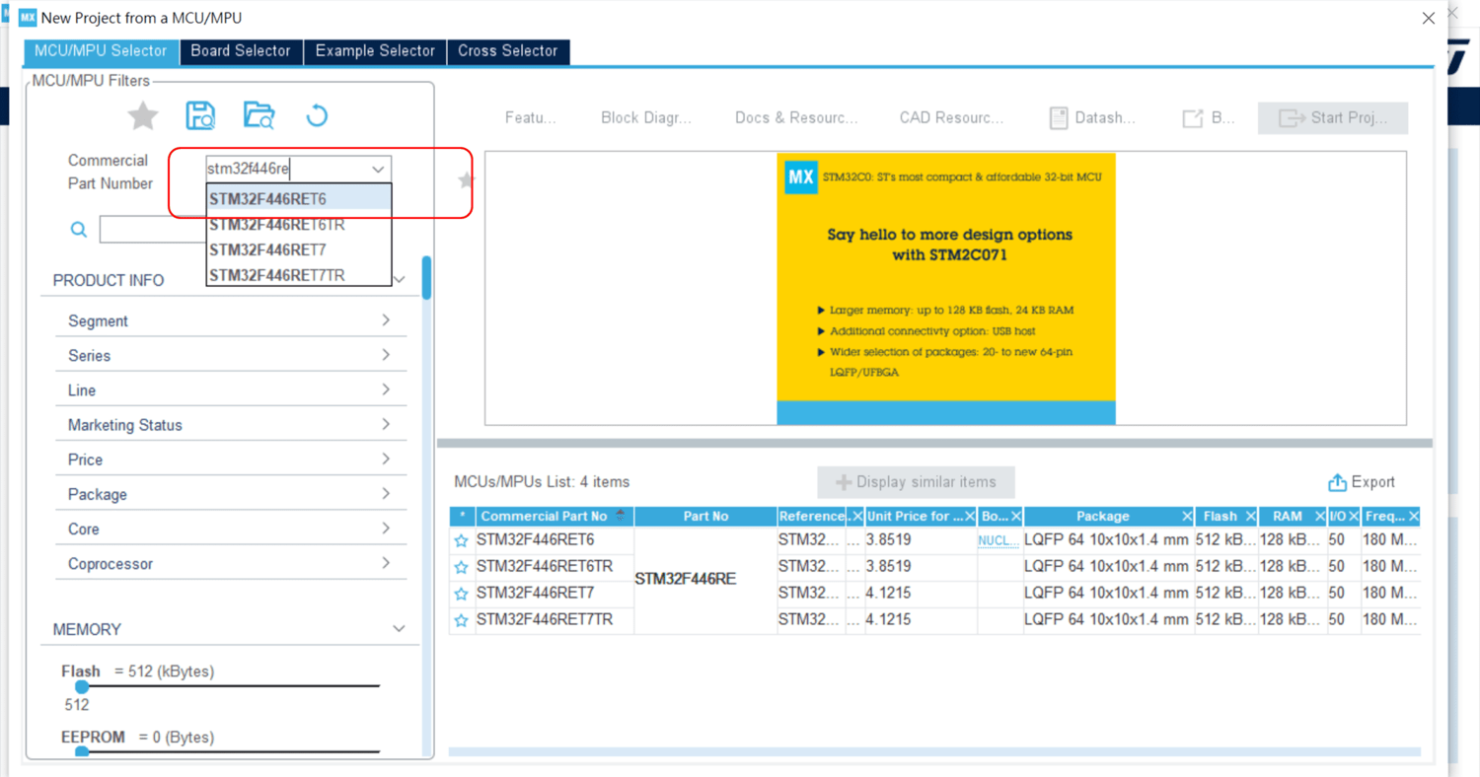
Task: Remove the RAM column using its X
Action: 1319,517
